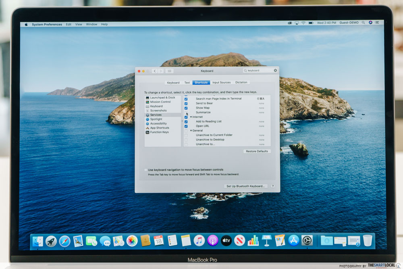Image resolution: width=403 pixels, height=269 pixels.
Task: Clear the search field with the X icon
Action: (275, 71)
